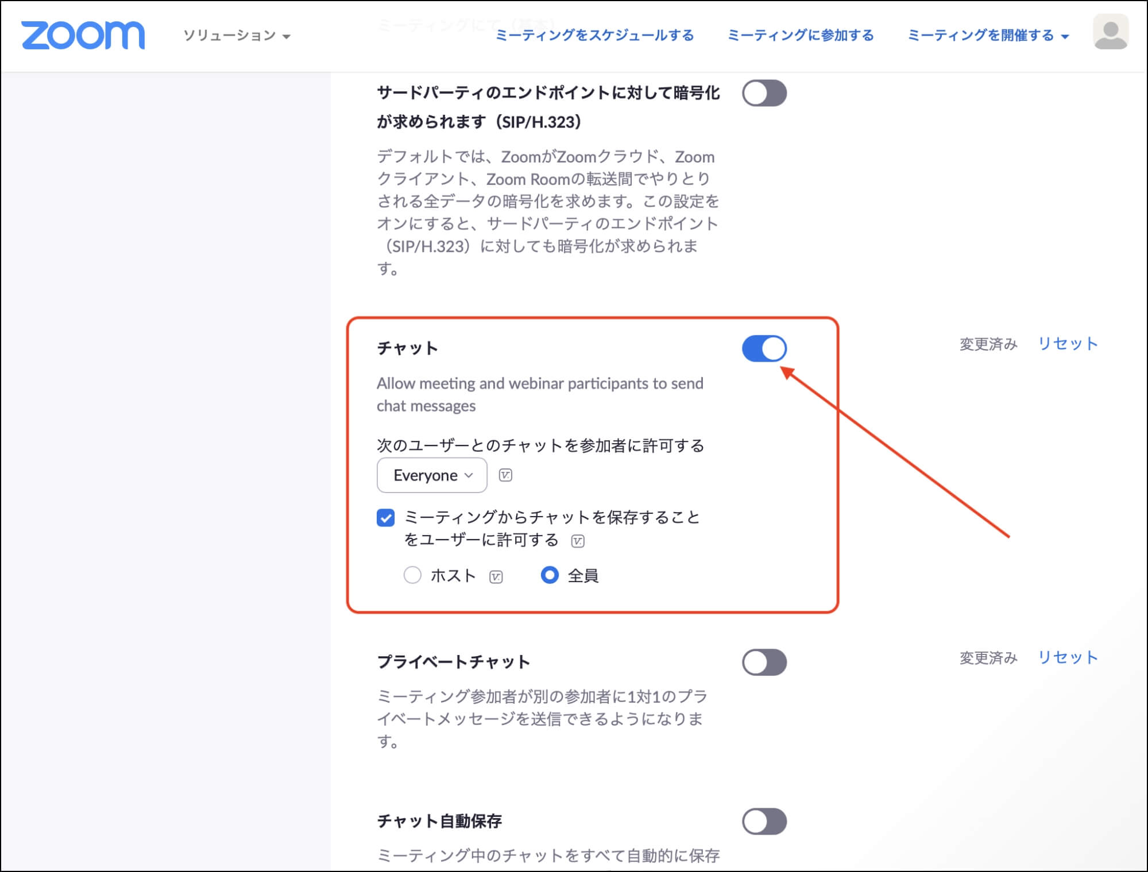1148x872 pixels.
Task: Enable the SIP/H.323 encryption toggle
Action: 764,93
